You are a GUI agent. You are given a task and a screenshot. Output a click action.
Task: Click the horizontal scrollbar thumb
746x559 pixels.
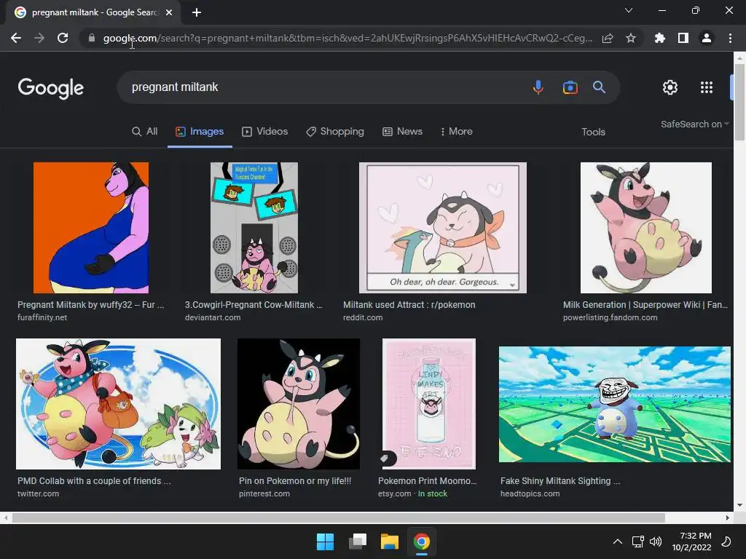[x=338, y=518]
